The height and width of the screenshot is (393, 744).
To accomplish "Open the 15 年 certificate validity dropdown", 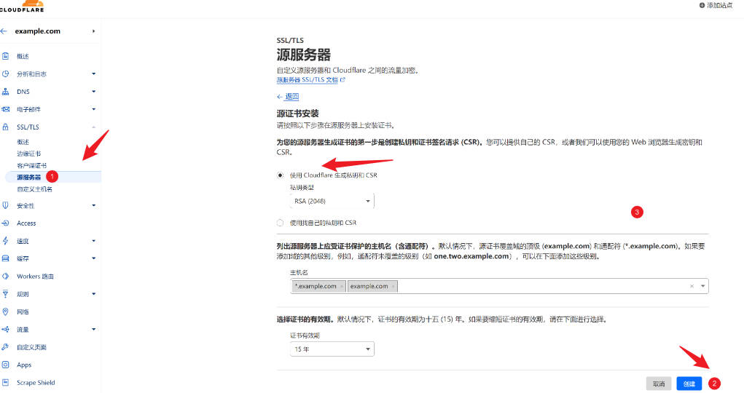I will click(332, 349).
